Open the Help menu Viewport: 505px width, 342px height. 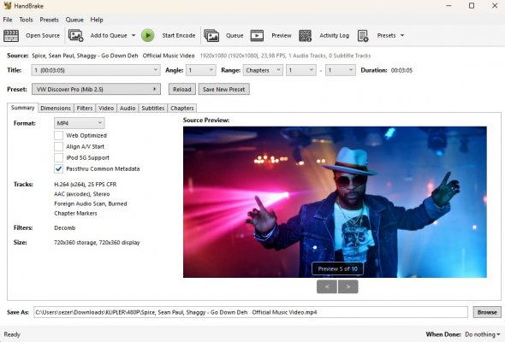tap(97, 20)
